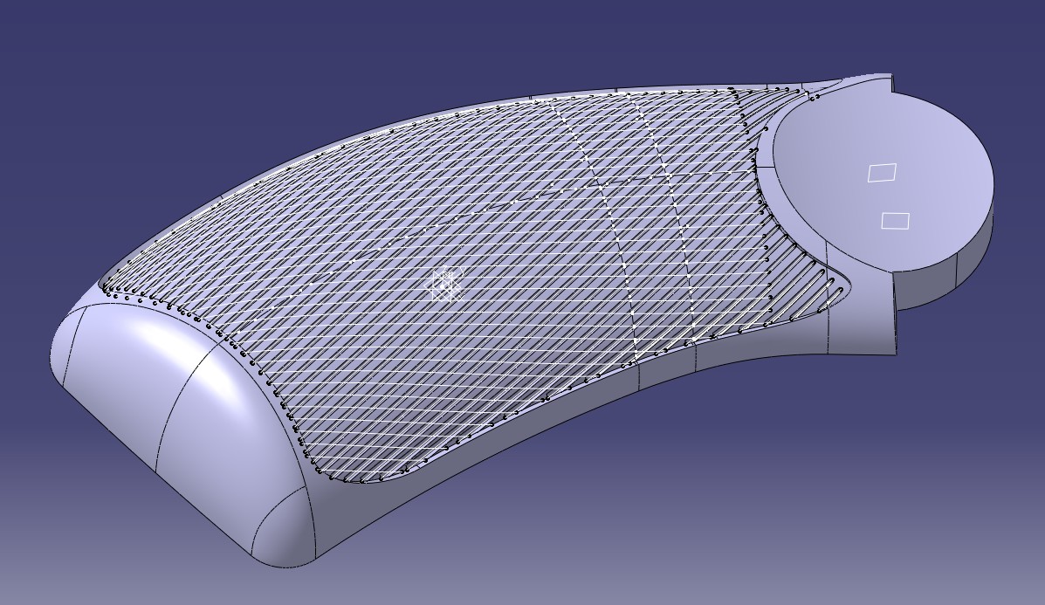Screen dimensions: 1045x605
Task: Select the lower small rectangle on the disc
Action: [895, 221]
